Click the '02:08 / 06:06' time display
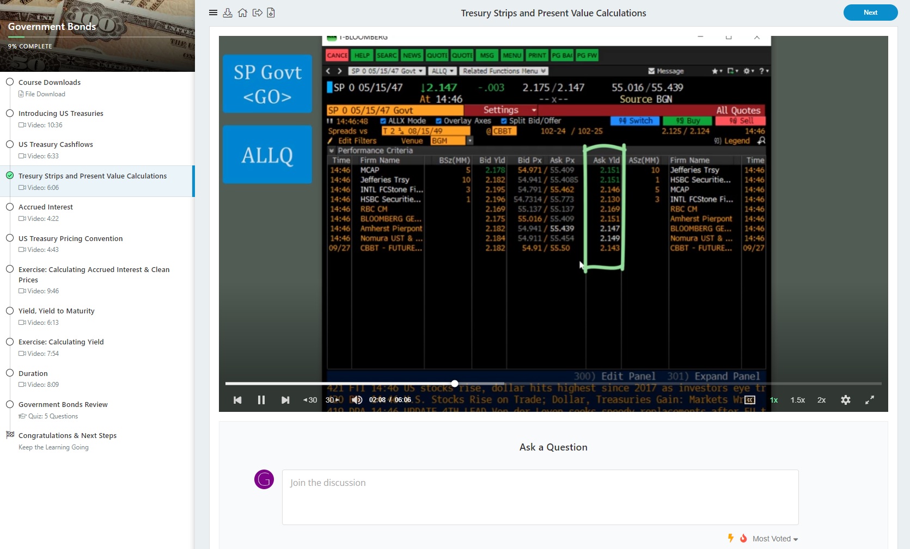Image resolution: width=910 pixels, height=549 pixels. tap(390, 400)
